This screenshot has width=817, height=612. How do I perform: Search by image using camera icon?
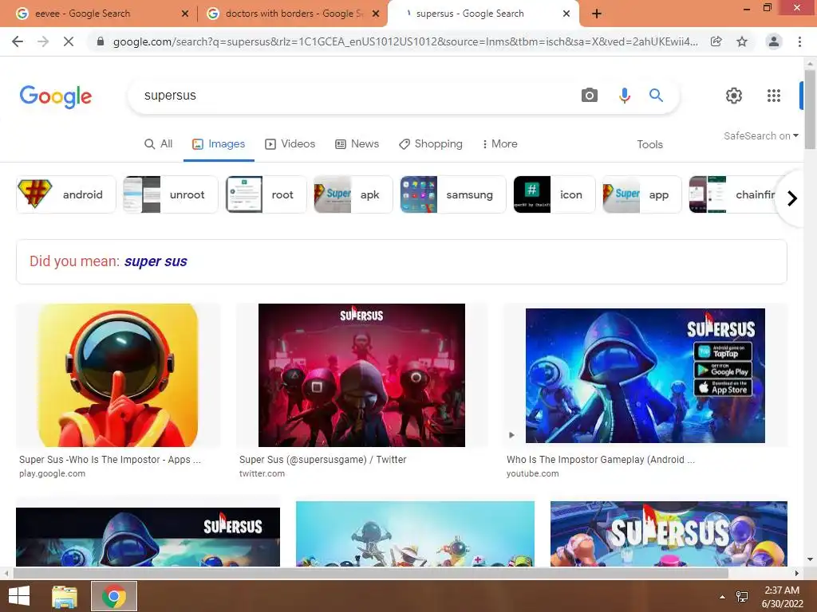(x=590, y=96)
